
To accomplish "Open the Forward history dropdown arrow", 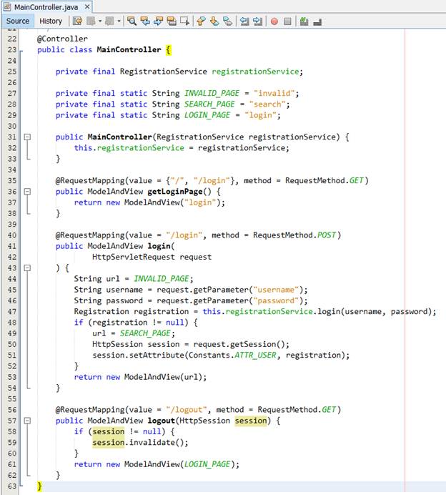I will [119, 21].
